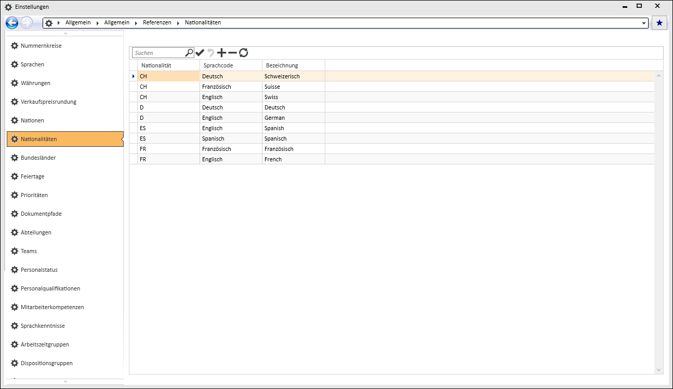Click gear icon next to Abteilungen
This screenshot has height=389, width=673.
pos(15,232)
